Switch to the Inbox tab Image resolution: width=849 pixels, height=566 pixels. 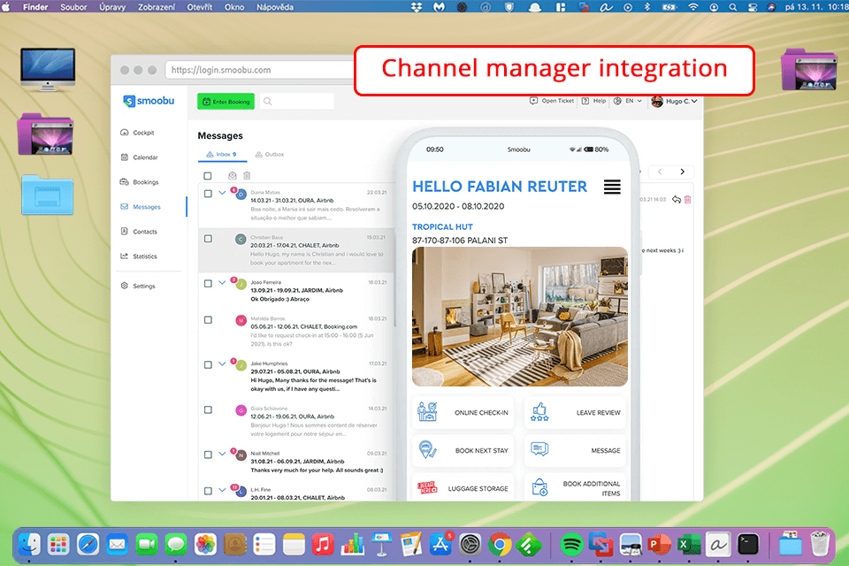221,155
